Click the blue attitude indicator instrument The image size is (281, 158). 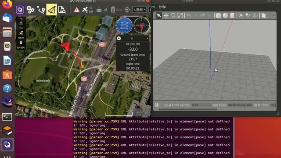click(124, 25)
